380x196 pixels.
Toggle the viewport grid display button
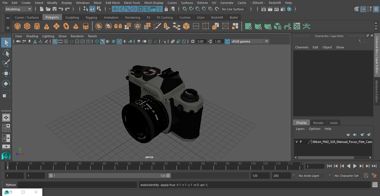point(55,41)
